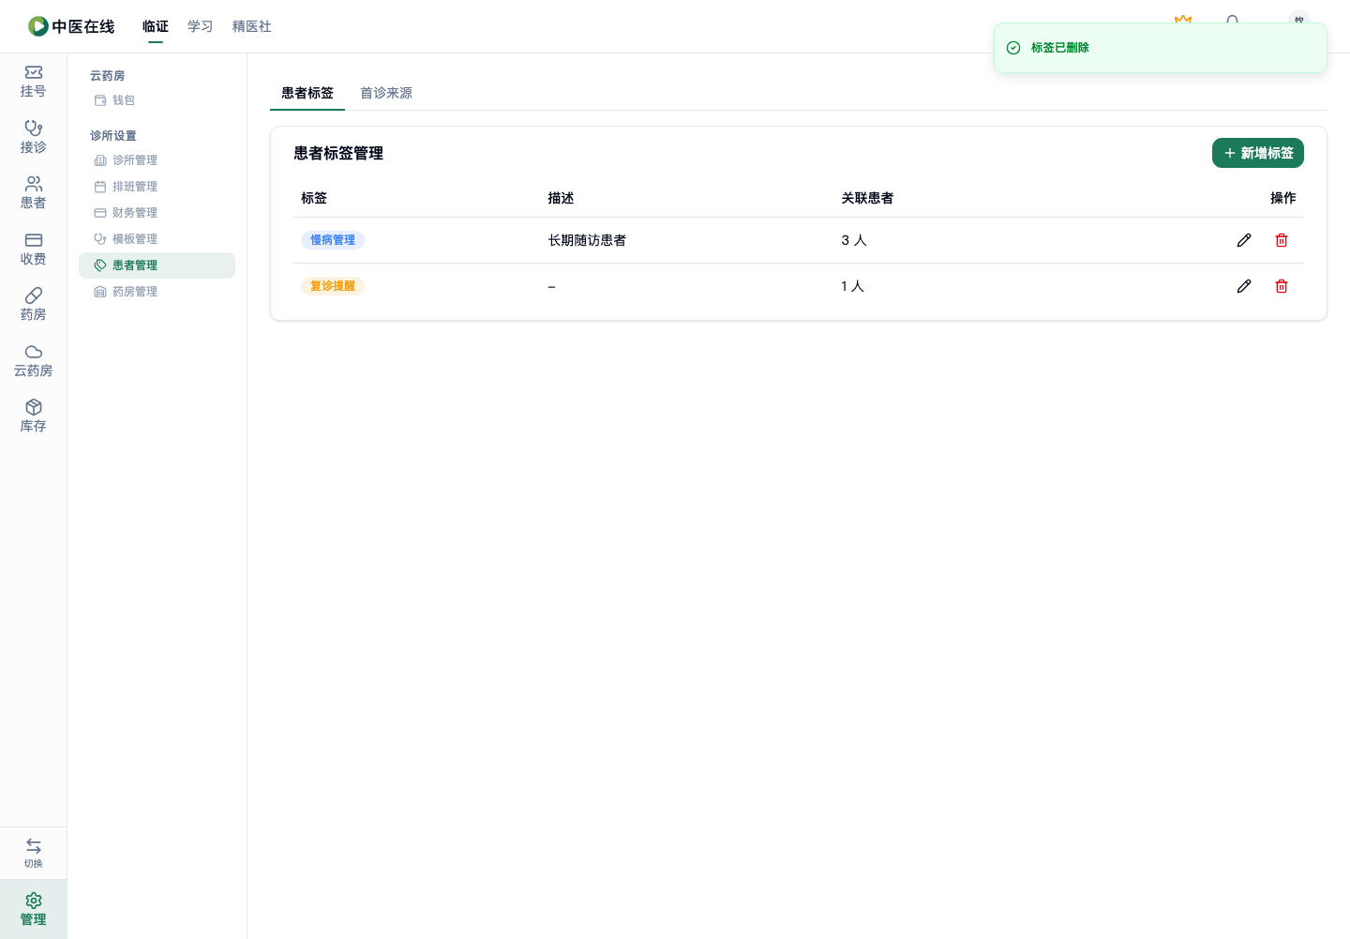Open 药房 pharmacy in left sidebar
1350x939 pixels.
pos(33,305)
